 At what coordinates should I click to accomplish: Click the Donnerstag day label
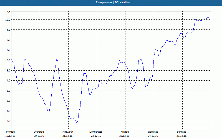click(96, 132)
